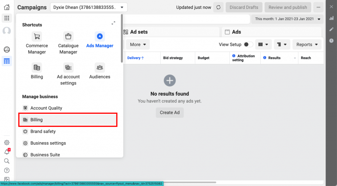The height and width of the screenshot is (186, 337).
Task: Open the date range dropdown
Action: (x=288, y=19)
